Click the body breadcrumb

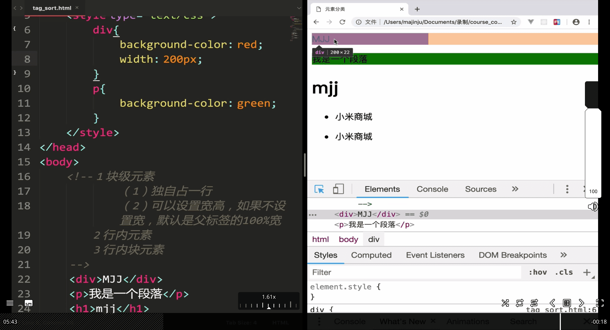348,239
